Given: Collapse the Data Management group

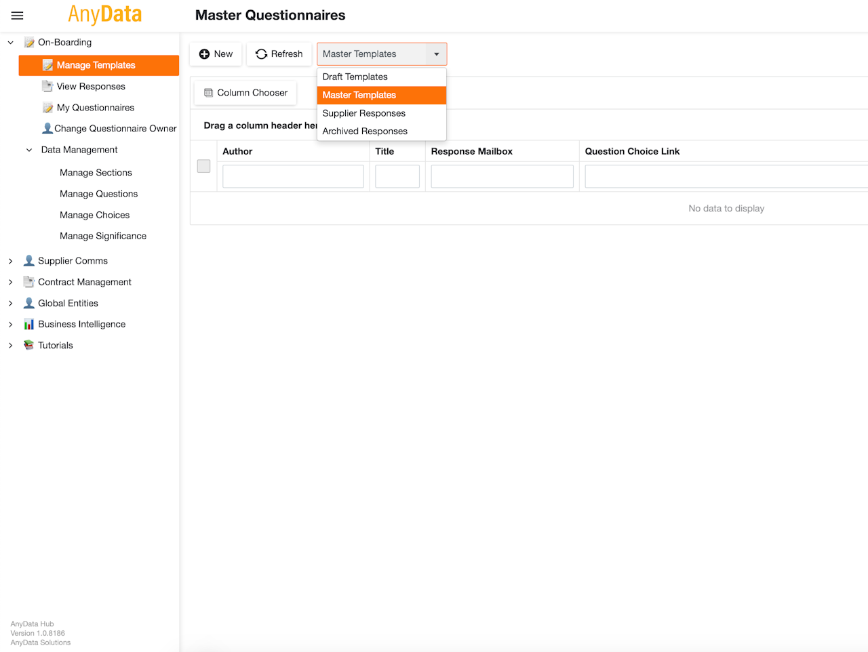Looking at the screenshot, I should (x=29, y=150).
